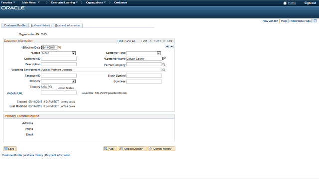
Task: Open Enterprise Learning breadcrumb menu
Action: [x=64, y=2]
